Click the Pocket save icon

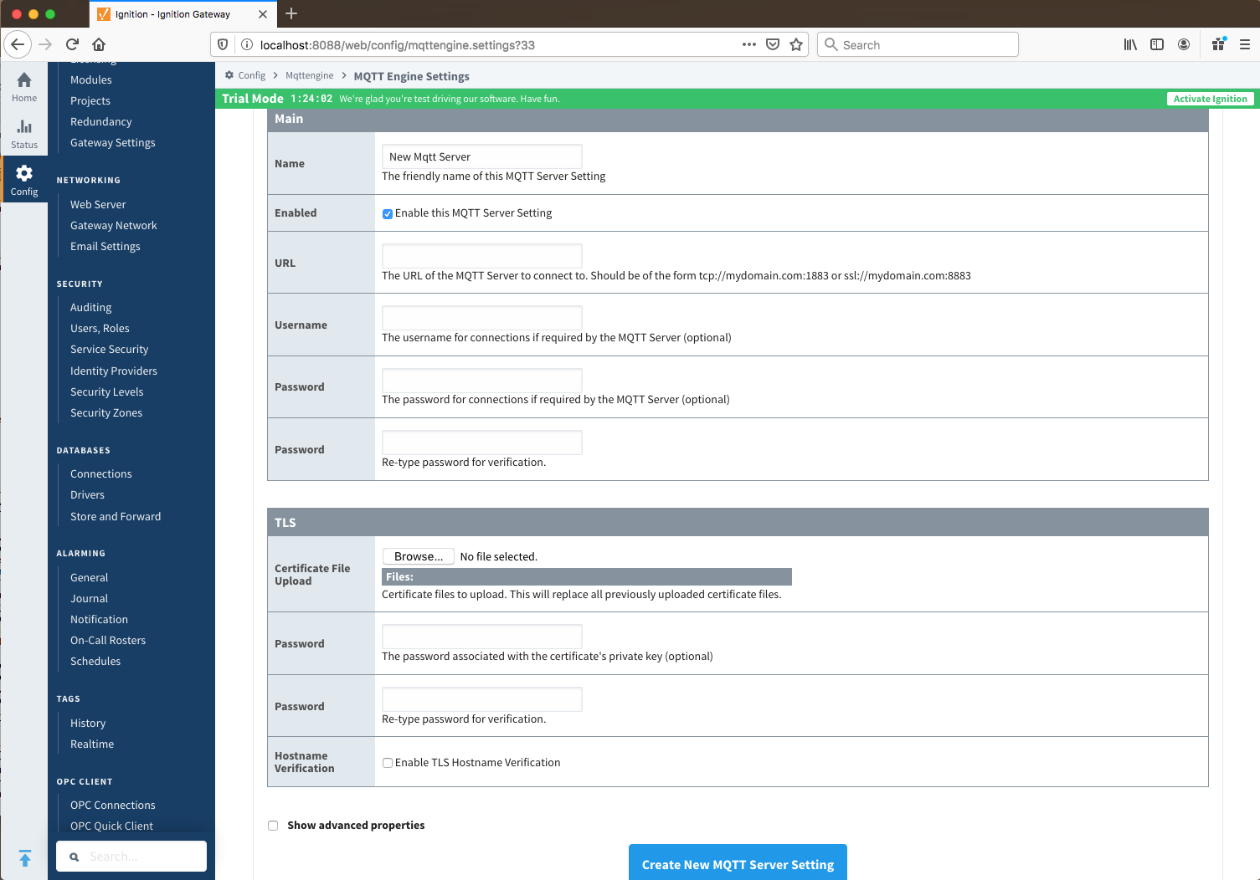click(x=773, y=44)
